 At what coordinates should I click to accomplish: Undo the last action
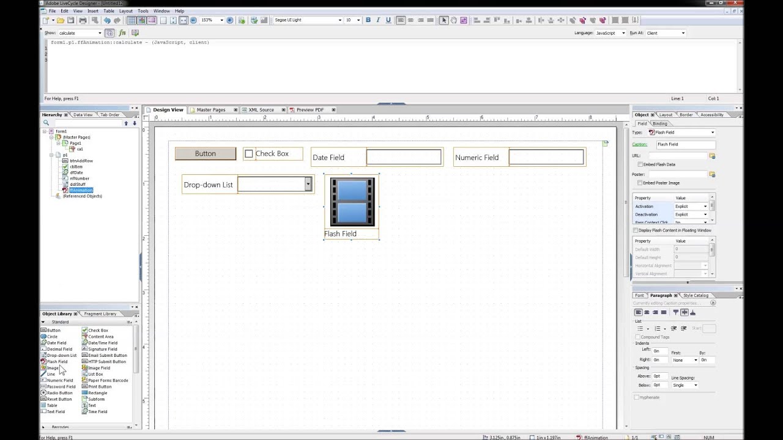pos(107,20)
